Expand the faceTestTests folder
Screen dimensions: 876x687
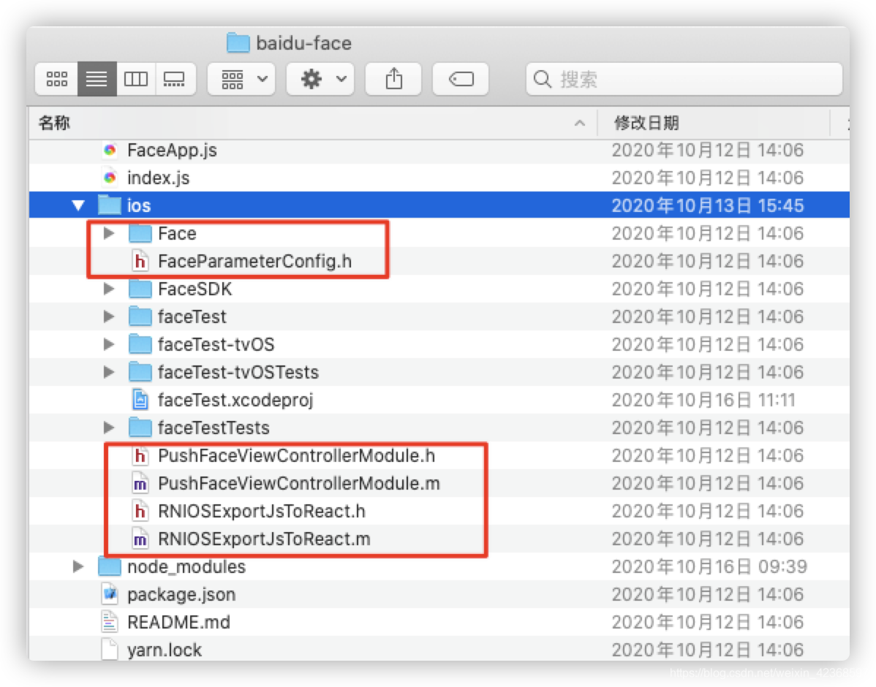pyautogui.click(x=109, y=428)
